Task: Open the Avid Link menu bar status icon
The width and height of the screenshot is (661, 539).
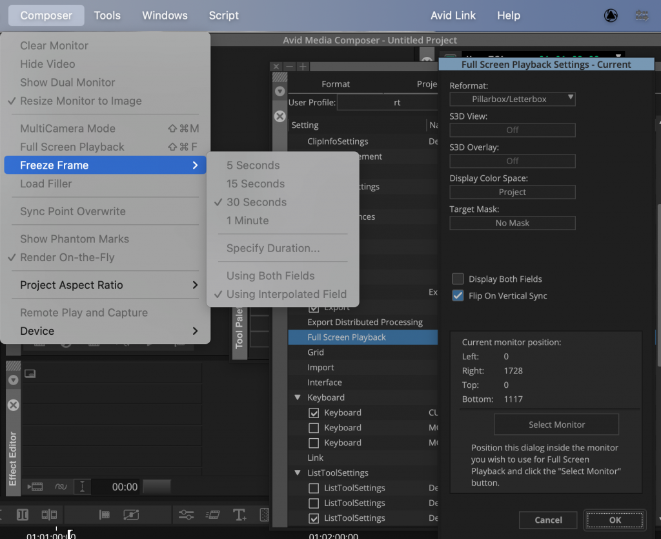Action: coord(610,16)
